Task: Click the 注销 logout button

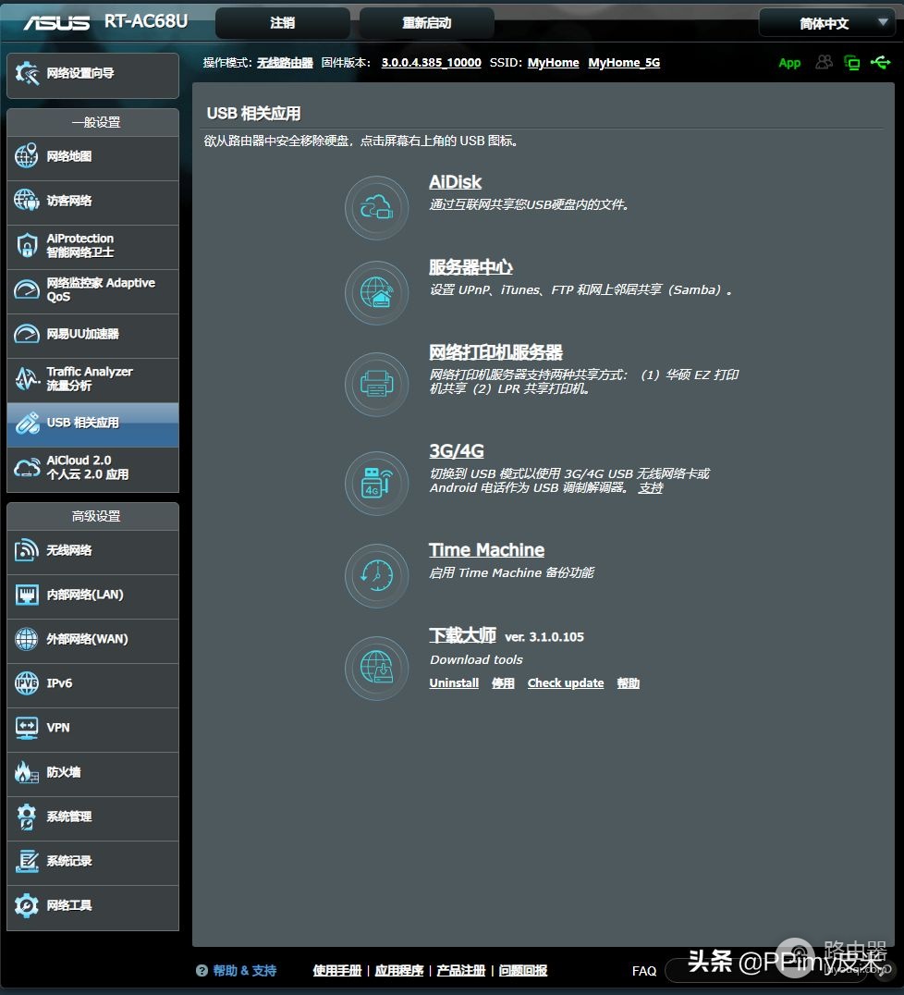Action: point(282,23)
